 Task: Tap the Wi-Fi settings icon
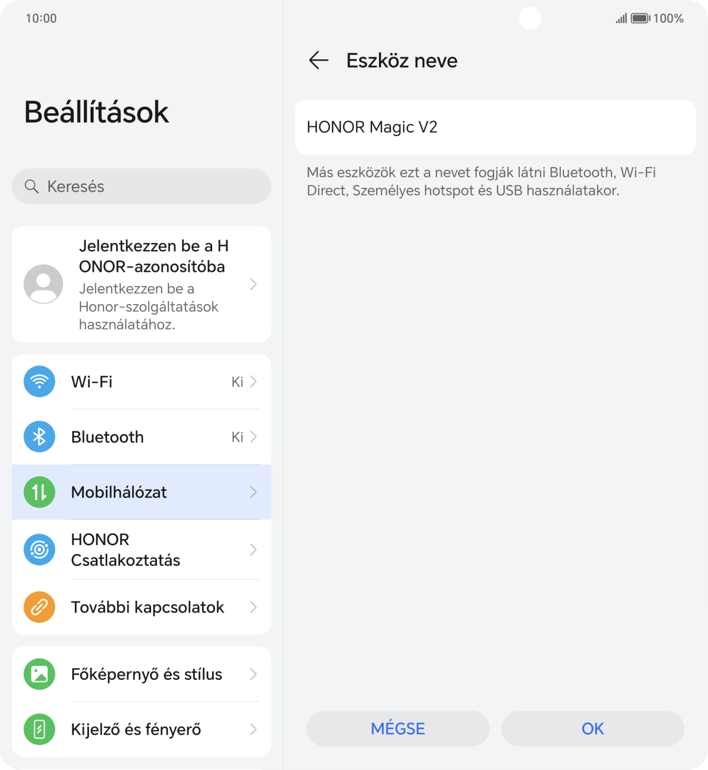(x=40, y=382)
